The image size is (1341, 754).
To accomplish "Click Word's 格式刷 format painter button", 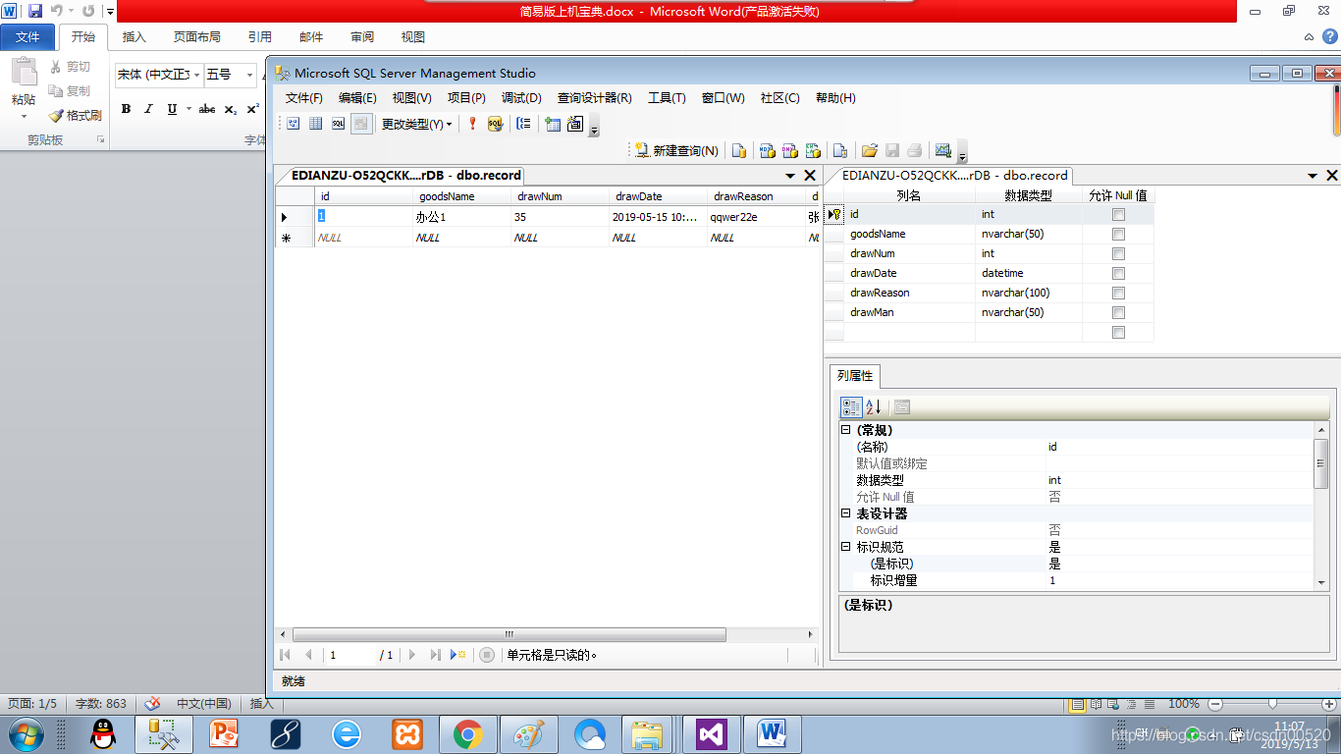I will [76, 115].
